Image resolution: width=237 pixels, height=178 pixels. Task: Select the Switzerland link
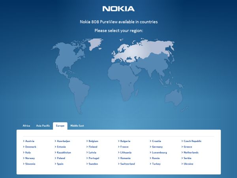pos(128,164)
